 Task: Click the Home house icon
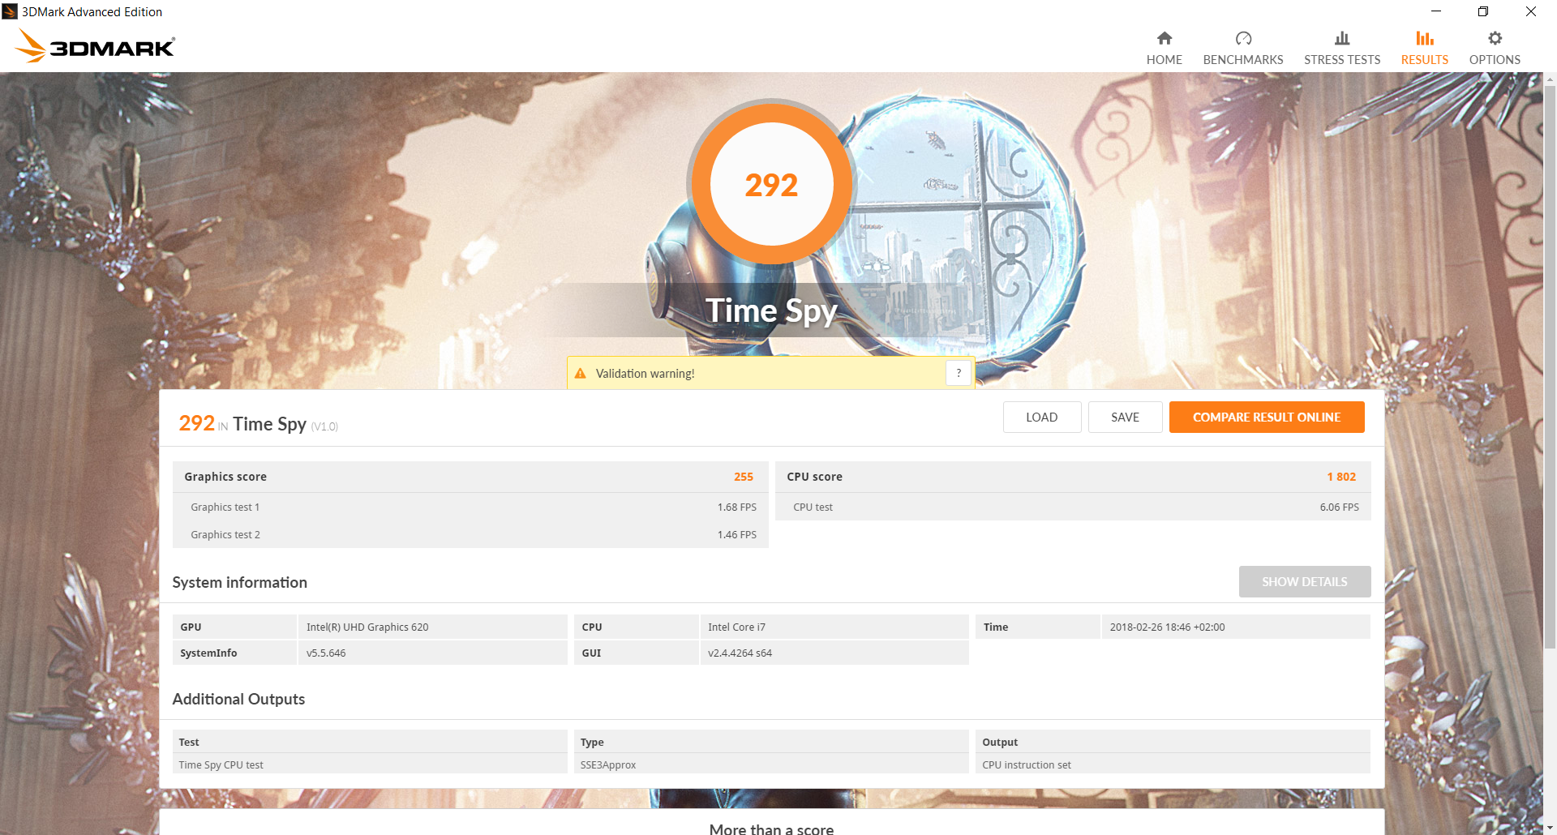(1164, 38)
